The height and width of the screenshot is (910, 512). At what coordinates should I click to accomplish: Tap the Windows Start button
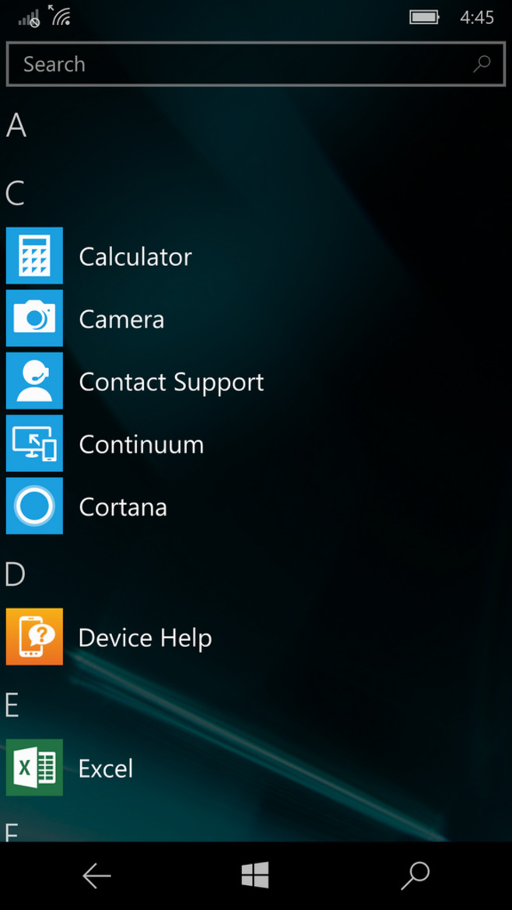(x=255, y=874)
